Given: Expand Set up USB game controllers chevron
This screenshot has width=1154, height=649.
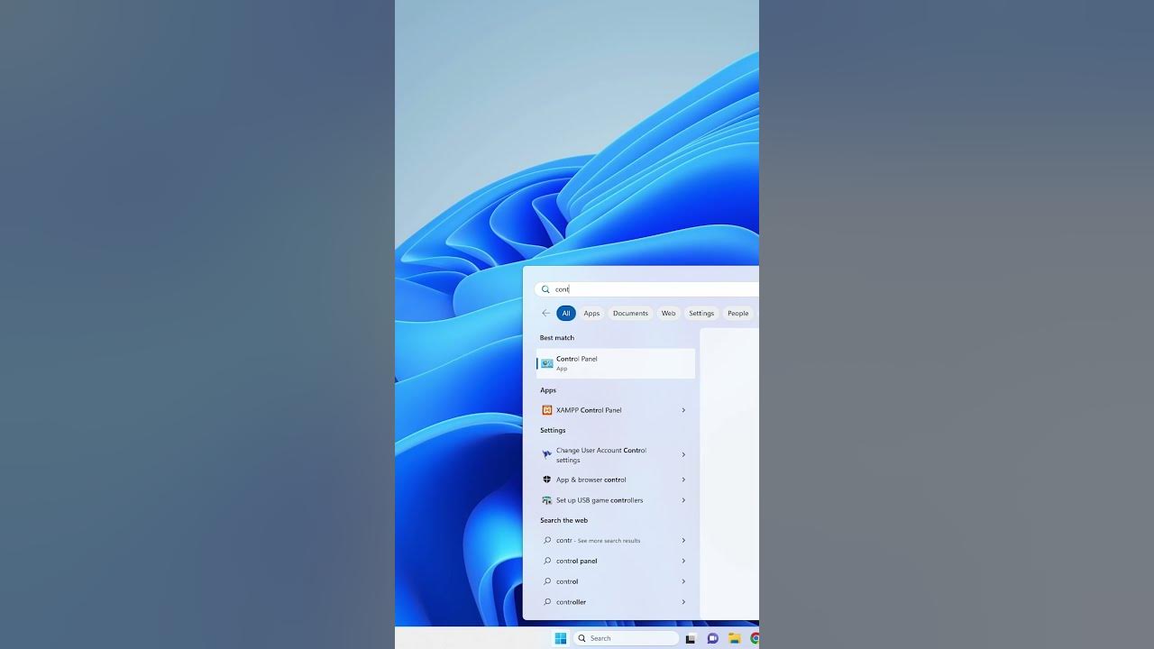Looking at the screenshot, I should tap(683, 500).
